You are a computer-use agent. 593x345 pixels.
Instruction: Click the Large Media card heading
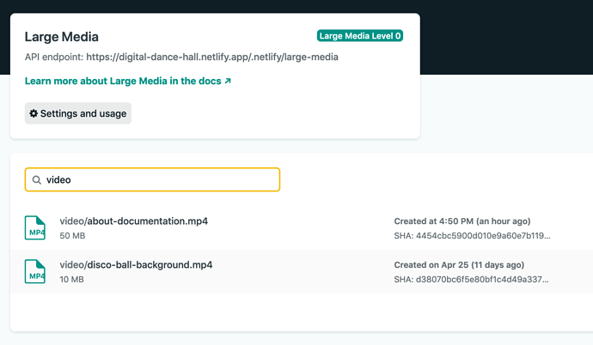[x=61, y=37]
